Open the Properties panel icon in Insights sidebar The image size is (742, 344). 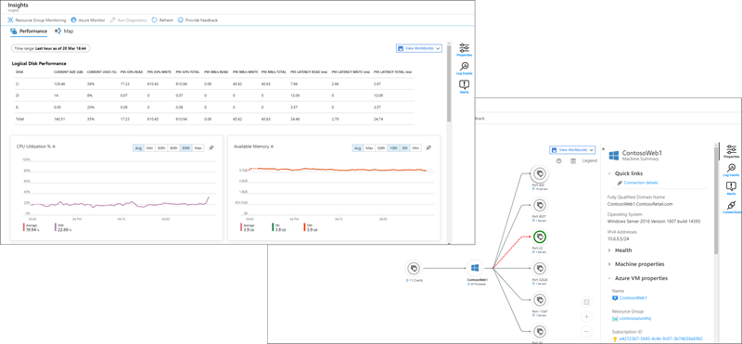click(465, 49)
